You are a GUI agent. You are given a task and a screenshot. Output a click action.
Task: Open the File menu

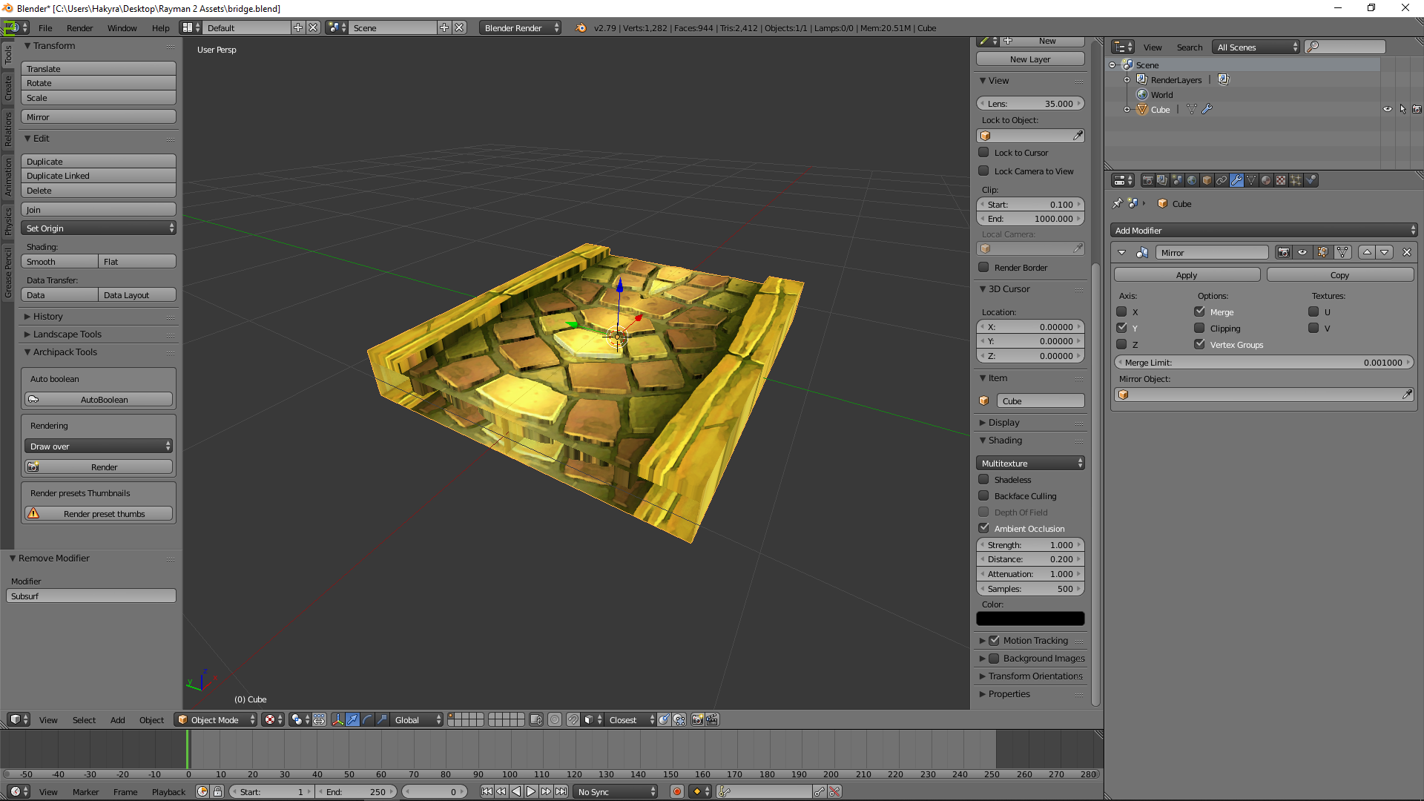pyautogui.click(x=45, y=27)
